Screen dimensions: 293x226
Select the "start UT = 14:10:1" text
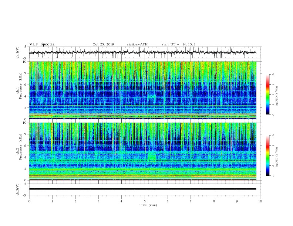tap(179, 44)
